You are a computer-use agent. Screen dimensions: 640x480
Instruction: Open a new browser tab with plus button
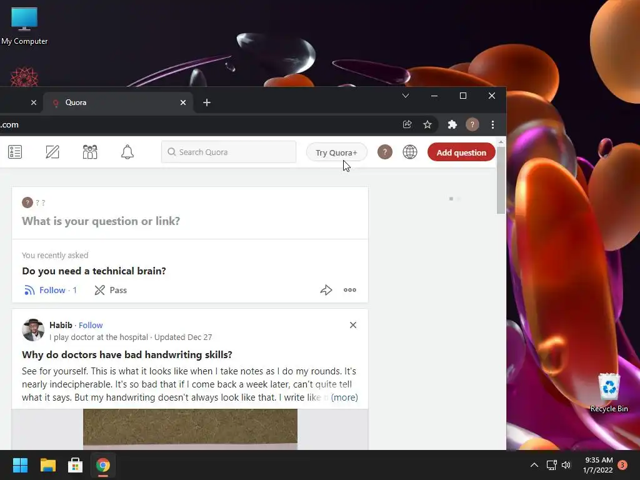click(x=207, y=102)
